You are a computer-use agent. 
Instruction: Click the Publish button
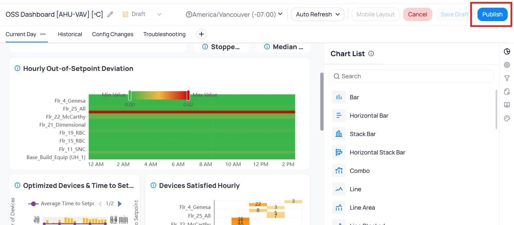pyautogui.click(x=492, y=14)
